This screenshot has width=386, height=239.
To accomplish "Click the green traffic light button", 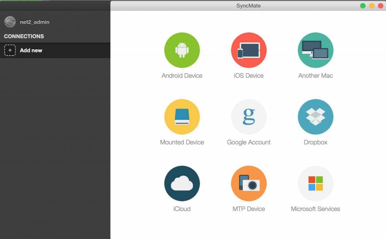I will click(362, 6).
